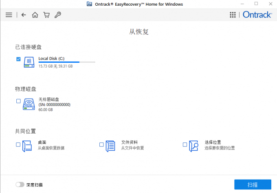Check the 桌面 checkbox
The height and width of the screenshot is (193, 277).
[18, 145]
